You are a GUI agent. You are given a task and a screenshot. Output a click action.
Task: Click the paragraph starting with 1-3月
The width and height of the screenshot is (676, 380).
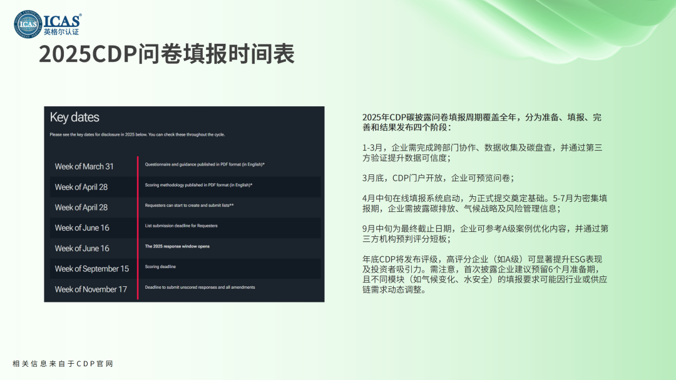[482, 152]
